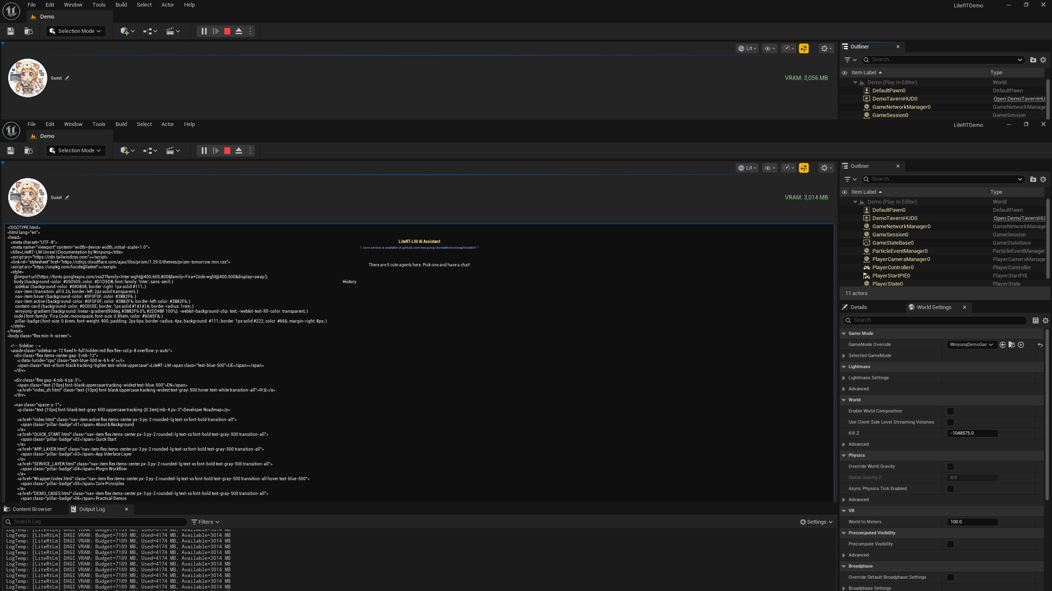The height and width of the screenshot is (591, 1052).
Task: Click the yellow sparkle icon in the lower viewport
Action: coord(804,168)
